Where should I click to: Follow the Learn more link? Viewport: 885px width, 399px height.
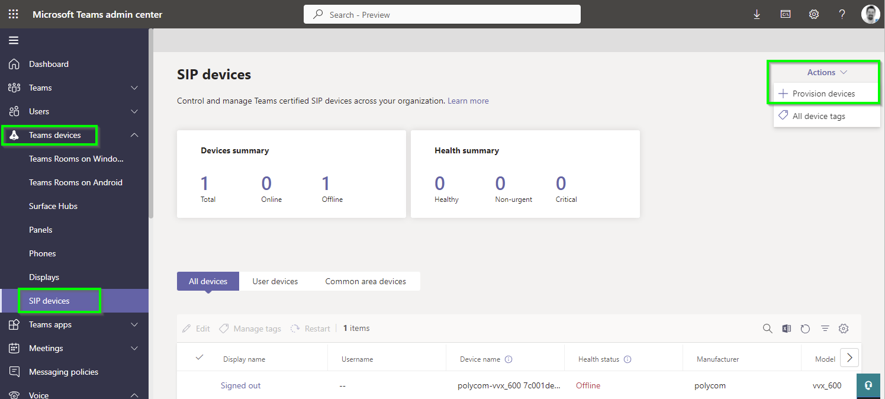[x=468, y=101]
